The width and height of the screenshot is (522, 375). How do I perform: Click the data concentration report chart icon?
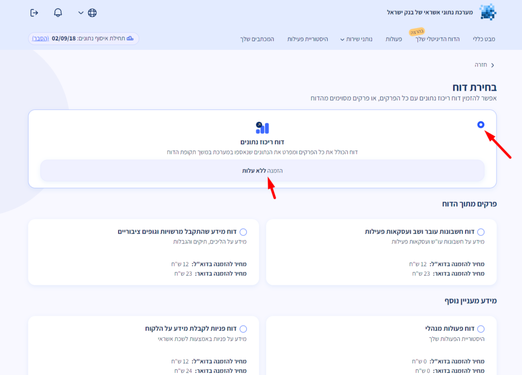[x=263, y=128]
